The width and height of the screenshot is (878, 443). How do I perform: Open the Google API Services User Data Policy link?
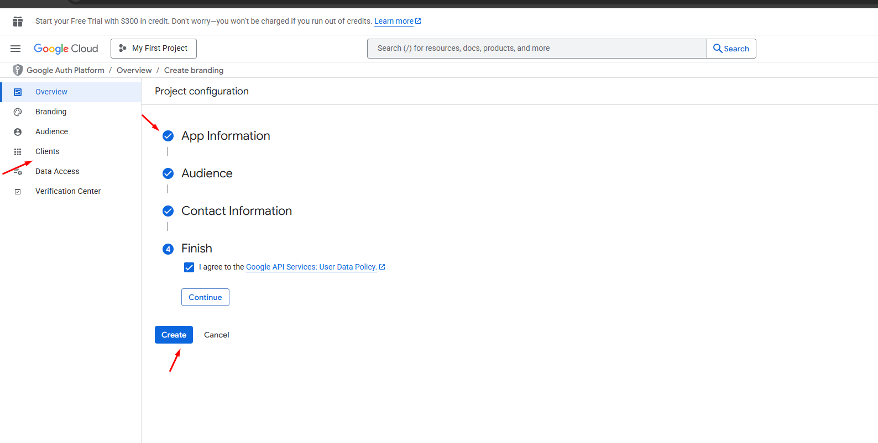[311, 267]
